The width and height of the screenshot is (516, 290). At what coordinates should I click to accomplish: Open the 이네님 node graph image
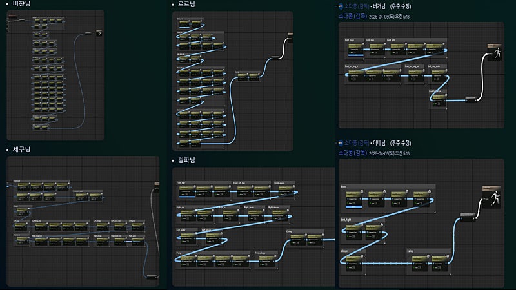point(421,223)
